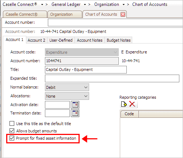Open the General Ledger breadcrumb arrow menu
This screenshot has width=183, height=158.
click(x=85, y=5)
